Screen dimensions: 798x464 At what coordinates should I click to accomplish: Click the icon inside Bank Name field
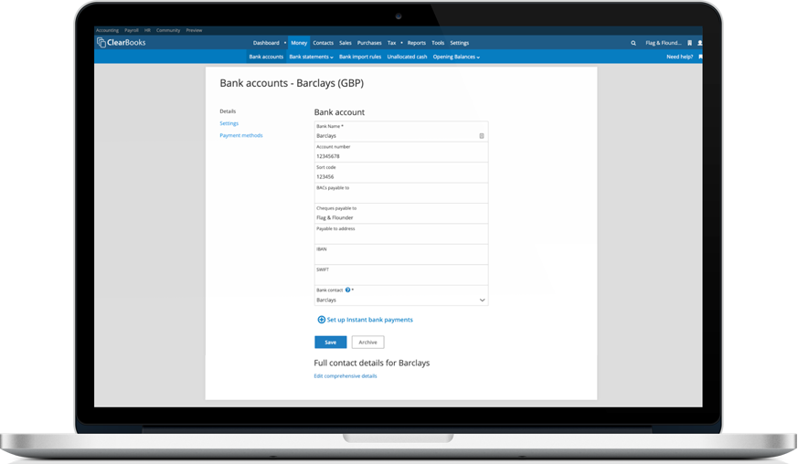click(x=482, y=136)
